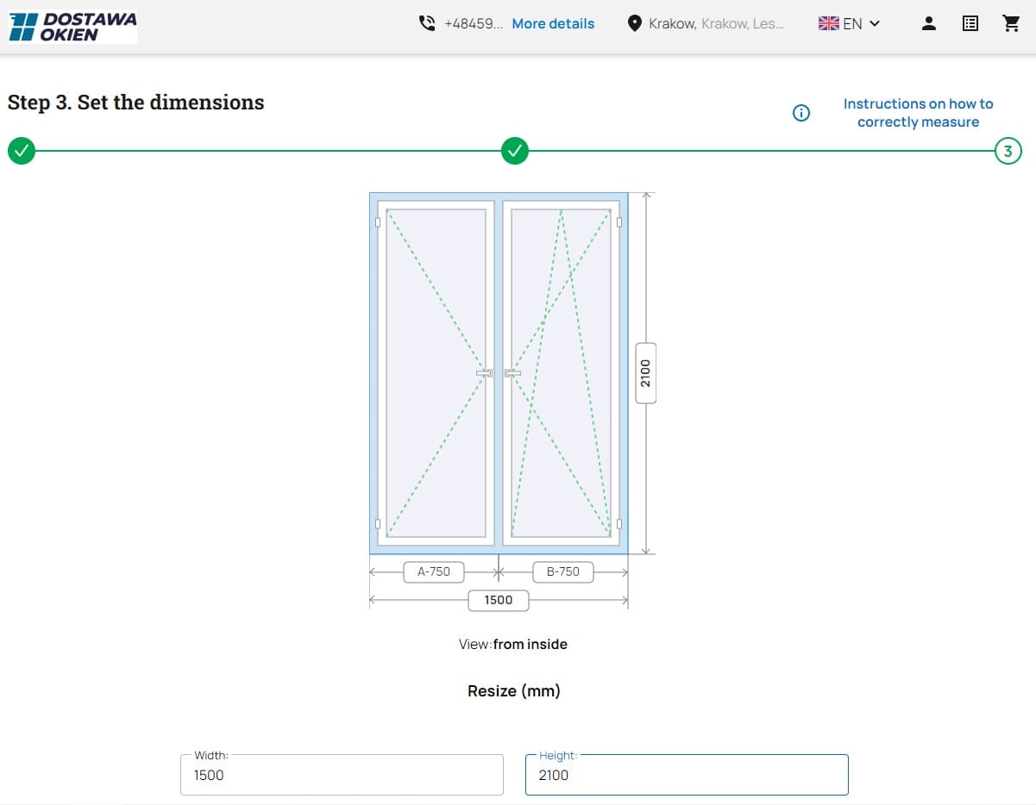
Task: Click the Width input field
Action: (342, 775)
